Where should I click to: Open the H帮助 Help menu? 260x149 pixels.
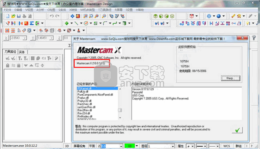[x=140, y=10]
